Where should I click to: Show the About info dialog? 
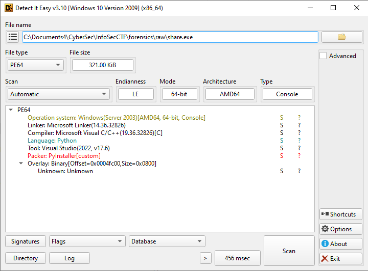(341, 244)
